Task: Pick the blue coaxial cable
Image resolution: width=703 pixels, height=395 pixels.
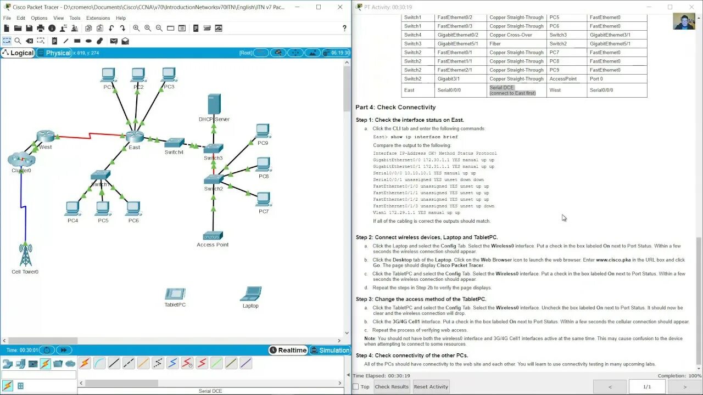Action: point(172,363)
